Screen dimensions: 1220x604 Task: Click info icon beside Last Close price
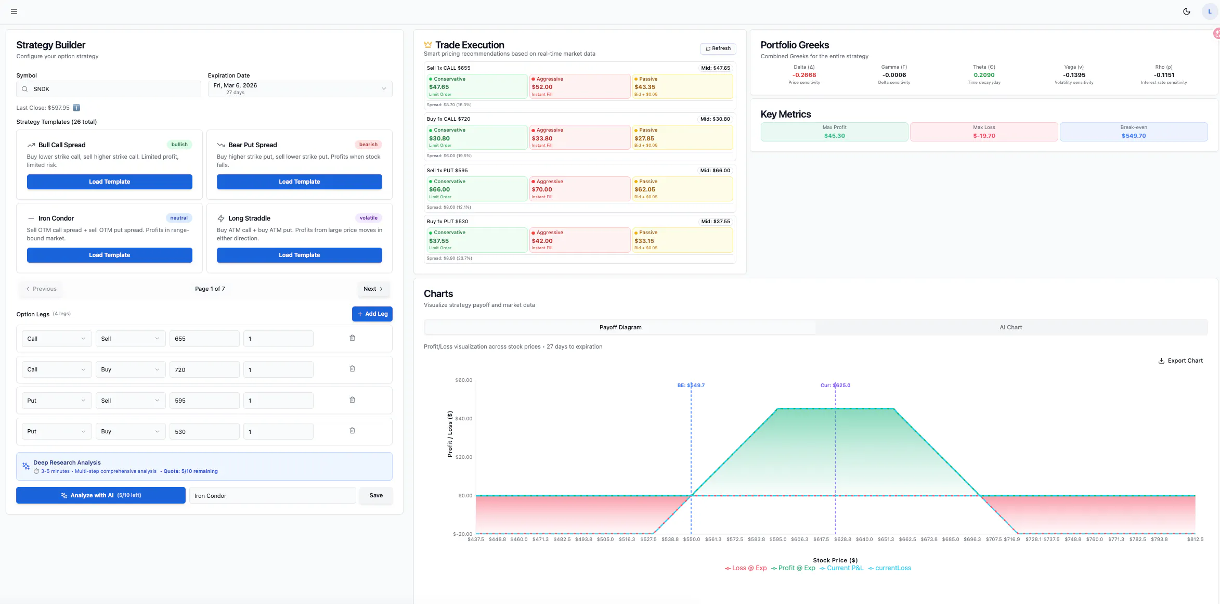[76, 108]
